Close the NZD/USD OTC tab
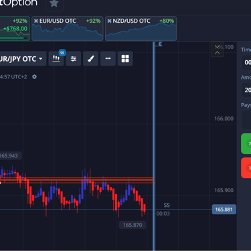Image resolution: width=251 pixels, height=251 pixels. pos(109,21)
